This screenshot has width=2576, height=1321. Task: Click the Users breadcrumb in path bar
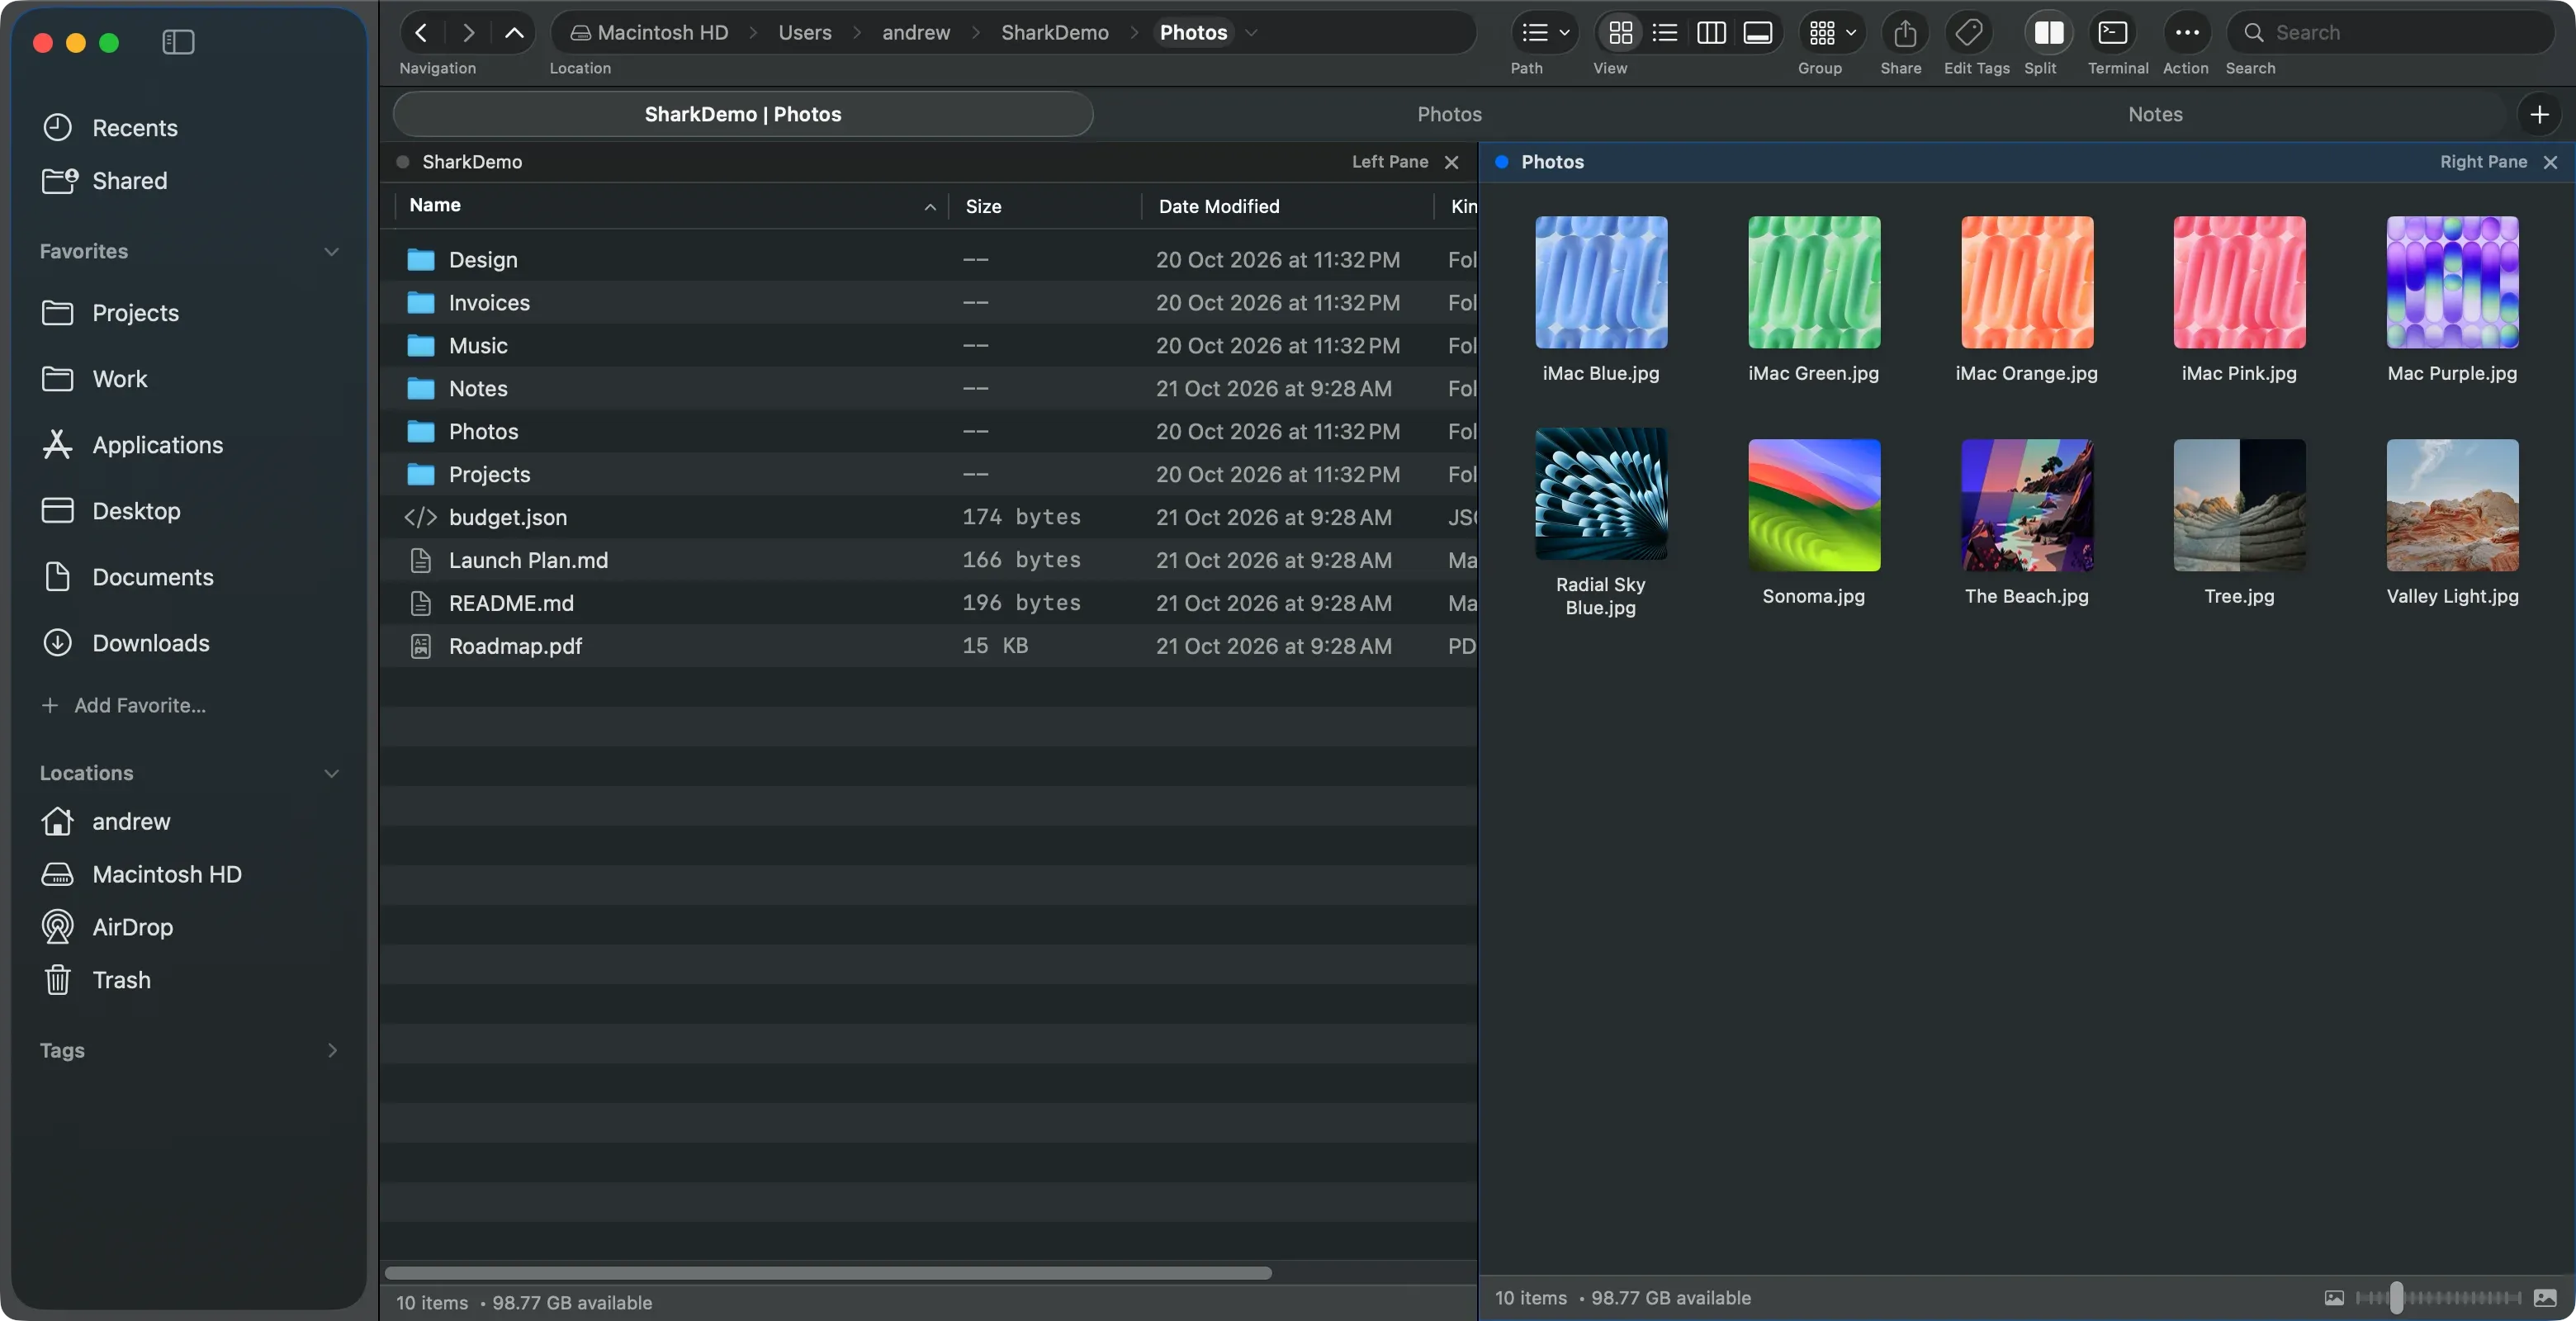[x=804, y=33]
